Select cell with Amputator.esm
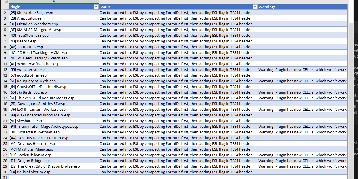358x179 pixels. tap(54, 18)
